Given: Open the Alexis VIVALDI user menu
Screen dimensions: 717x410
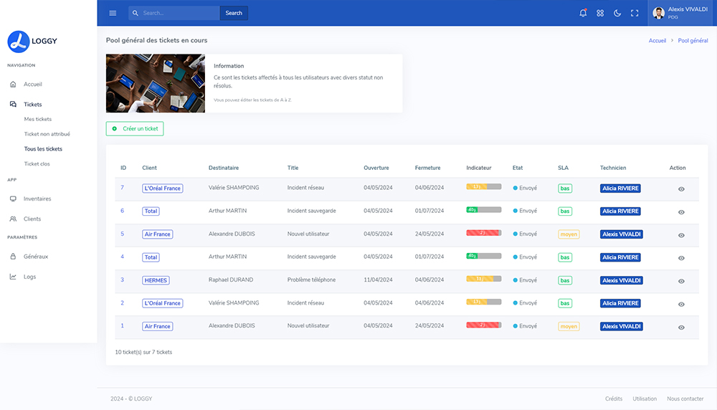Looking at the screenshot, I should tap(680, 13).
